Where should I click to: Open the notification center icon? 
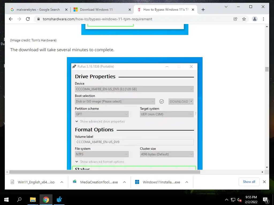tap(265, 200)
